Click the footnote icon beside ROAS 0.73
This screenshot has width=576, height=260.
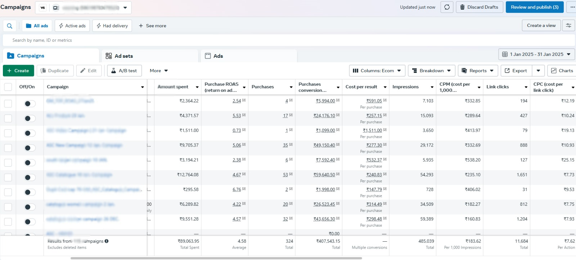pos(244,130)
